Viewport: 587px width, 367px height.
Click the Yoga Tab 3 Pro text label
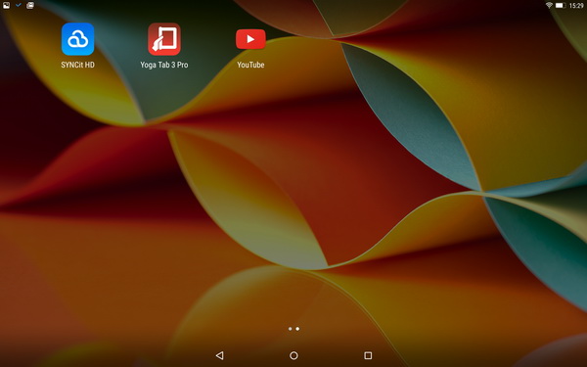164,65
